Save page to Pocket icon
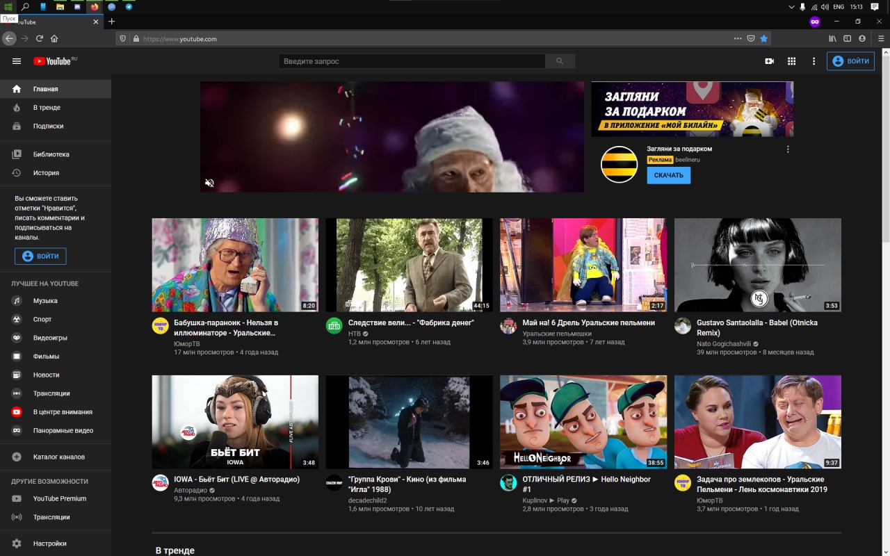The height and width of the screenshot is (556, 890). pos(751,39)
